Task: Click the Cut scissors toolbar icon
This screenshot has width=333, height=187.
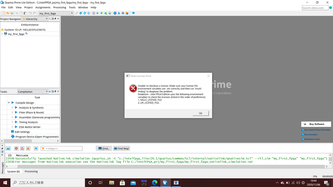Action: (x=17, y=13)
